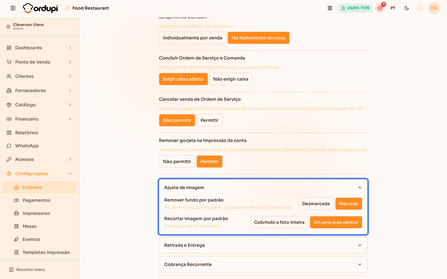The width and height of the screenshot is (447, 279).
Task: Open Mesas grid icon in submenu
Action: [x=16, y=226]
